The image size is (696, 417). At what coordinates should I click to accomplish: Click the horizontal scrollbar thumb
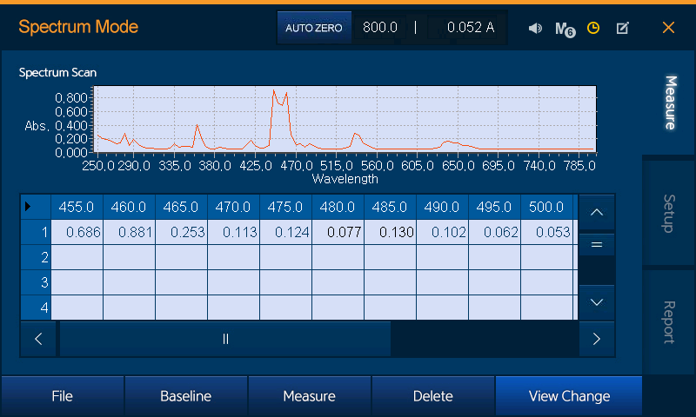tap(225, 339)
